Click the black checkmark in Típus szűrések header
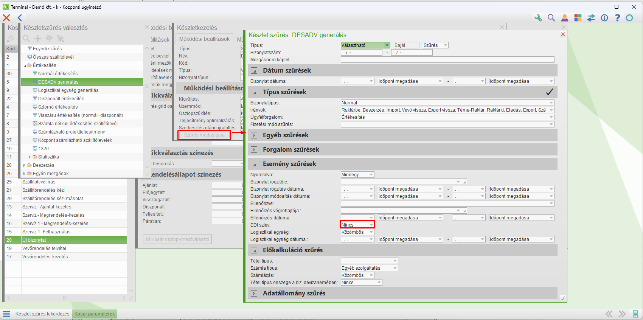This screenshot has height=320, width=643. click(x=549, y=92)
